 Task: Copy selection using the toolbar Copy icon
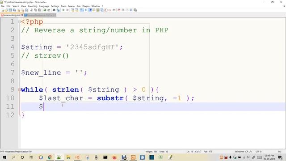(x=35, y=10)
